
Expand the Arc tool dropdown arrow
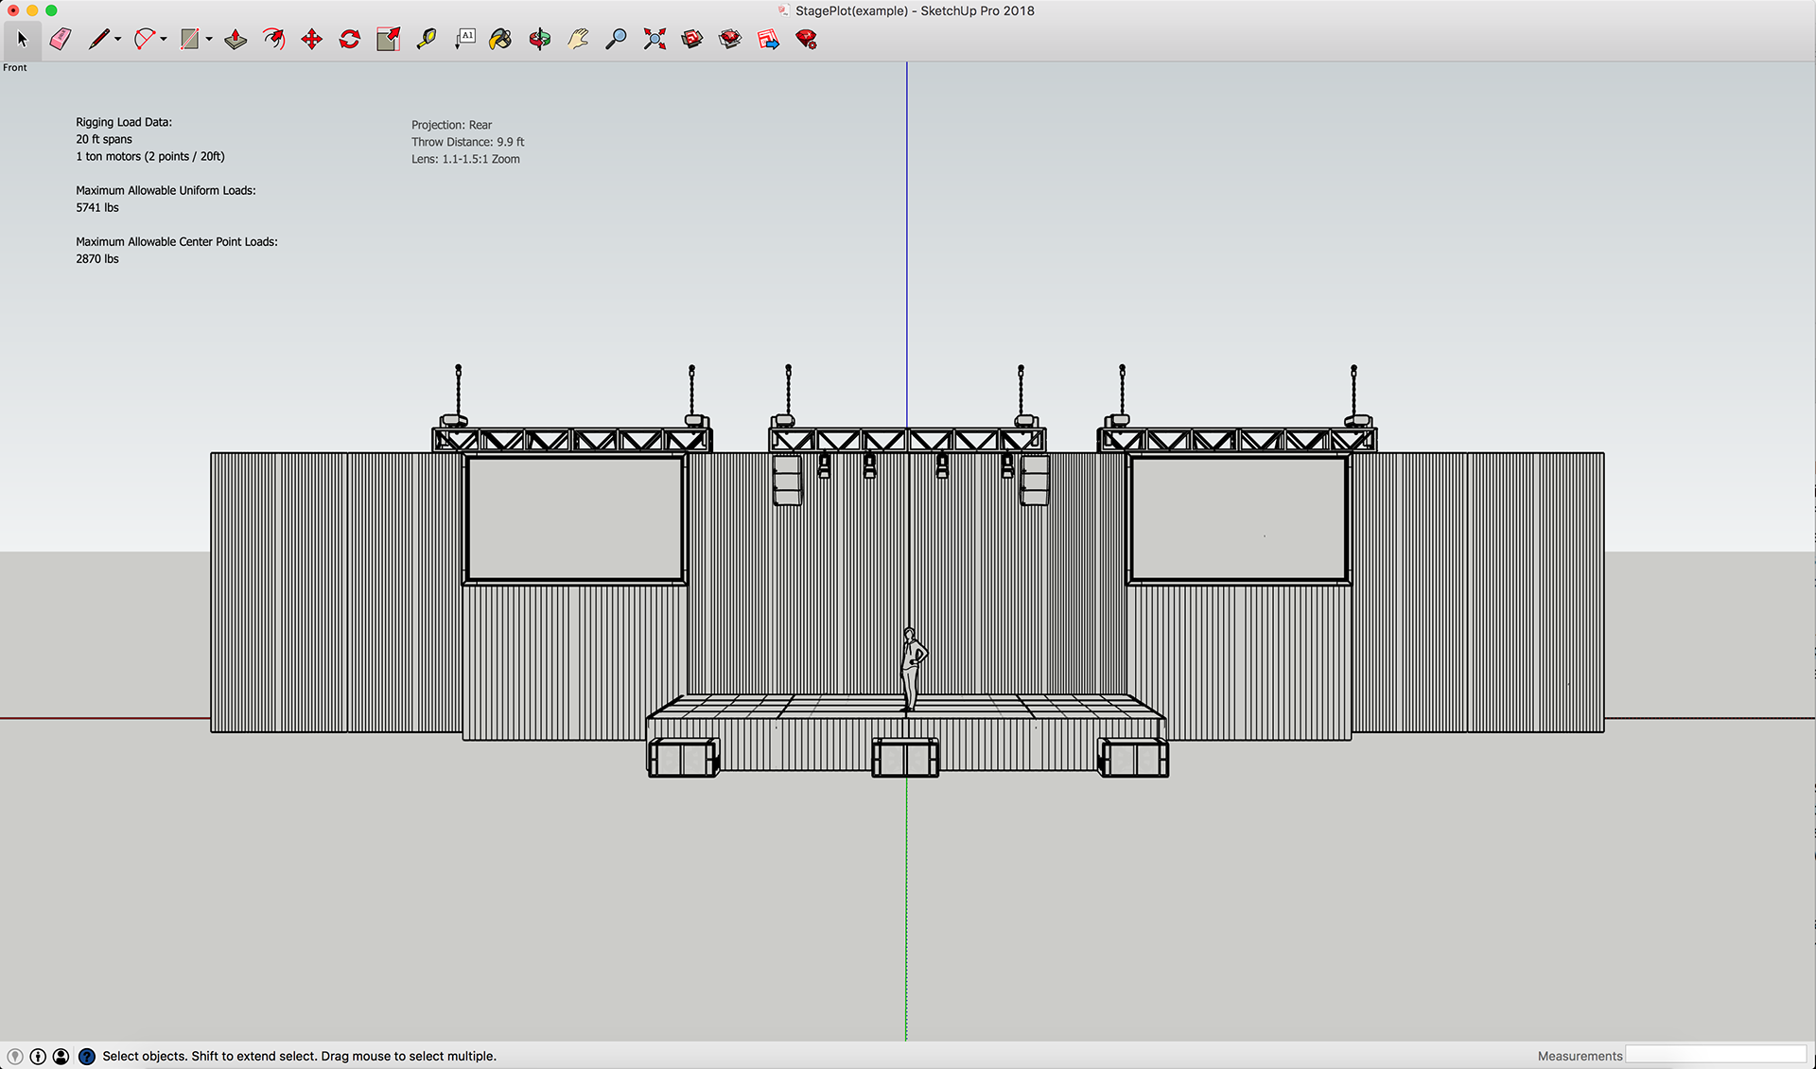click(x=164, y=40)
